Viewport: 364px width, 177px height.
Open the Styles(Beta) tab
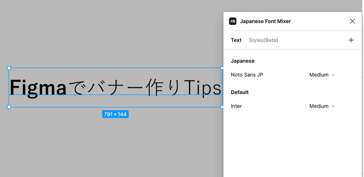[263, 40]
